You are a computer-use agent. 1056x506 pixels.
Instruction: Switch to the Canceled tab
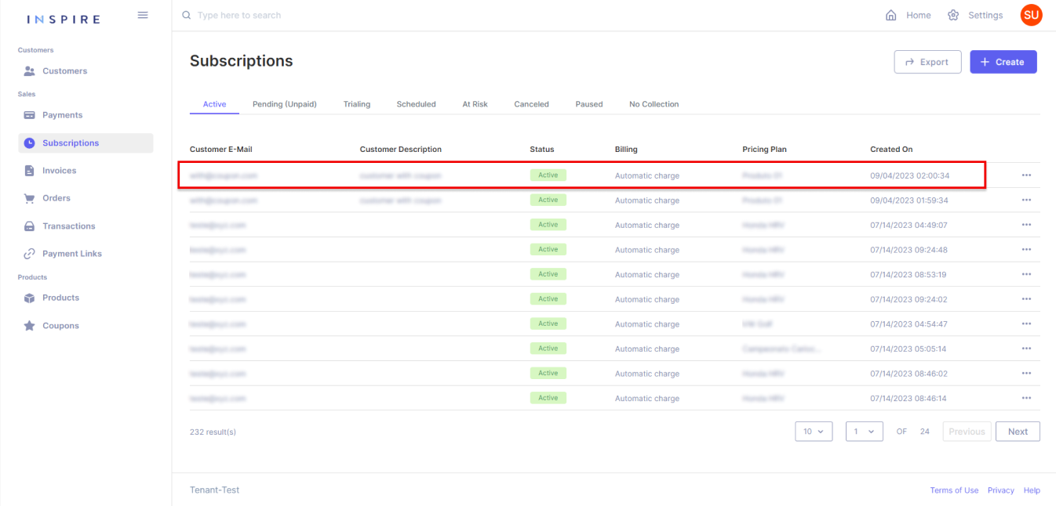[531, 104]
